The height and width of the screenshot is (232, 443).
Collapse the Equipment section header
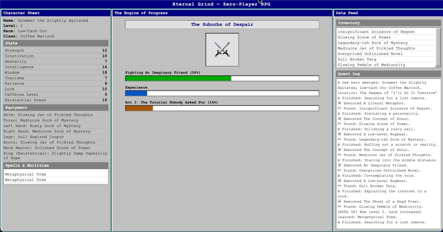point(55,107)
